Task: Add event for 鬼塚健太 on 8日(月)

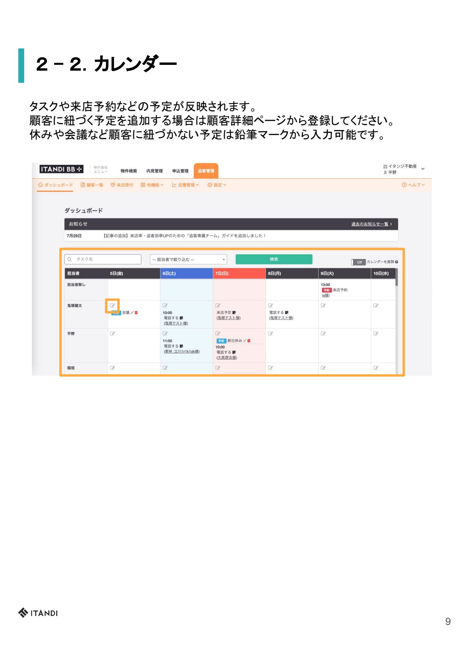Action: pos(270,305)
